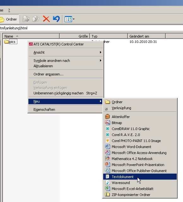The width and height of the screenshot is (183, 202).
Task: Create a new Wavesound file
Action: [x=140, y=183]
